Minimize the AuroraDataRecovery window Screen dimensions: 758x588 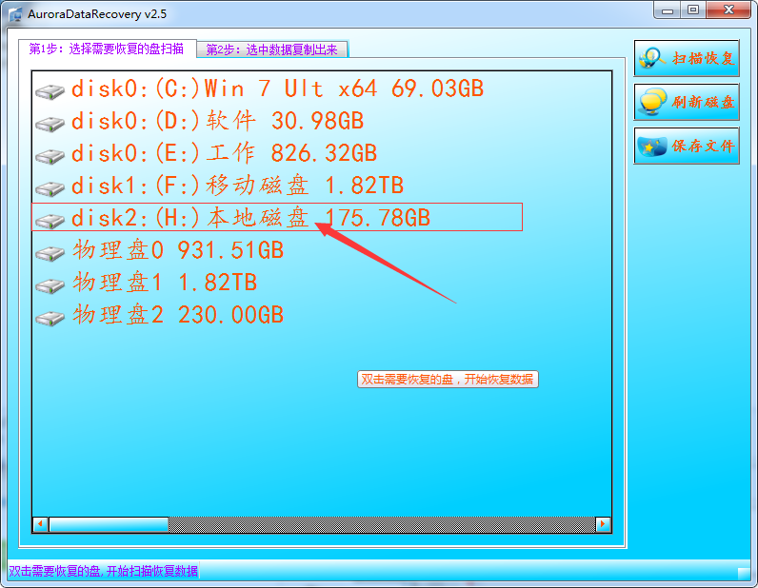pyautogui.click(x=668, y=10)
